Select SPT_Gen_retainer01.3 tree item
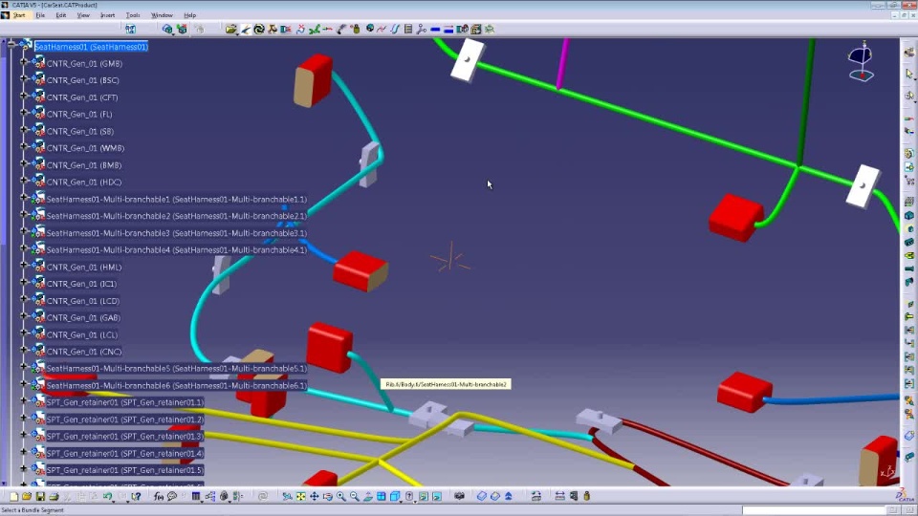Image resolution: width=918 pixels, height=516 pixels. coord(125,437)
